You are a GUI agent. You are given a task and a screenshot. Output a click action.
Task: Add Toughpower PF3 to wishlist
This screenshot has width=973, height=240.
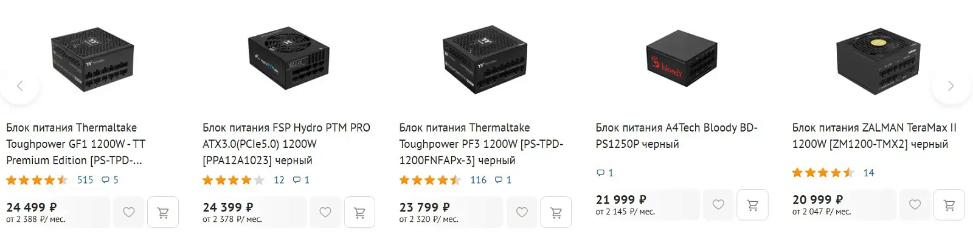(522, 212)
